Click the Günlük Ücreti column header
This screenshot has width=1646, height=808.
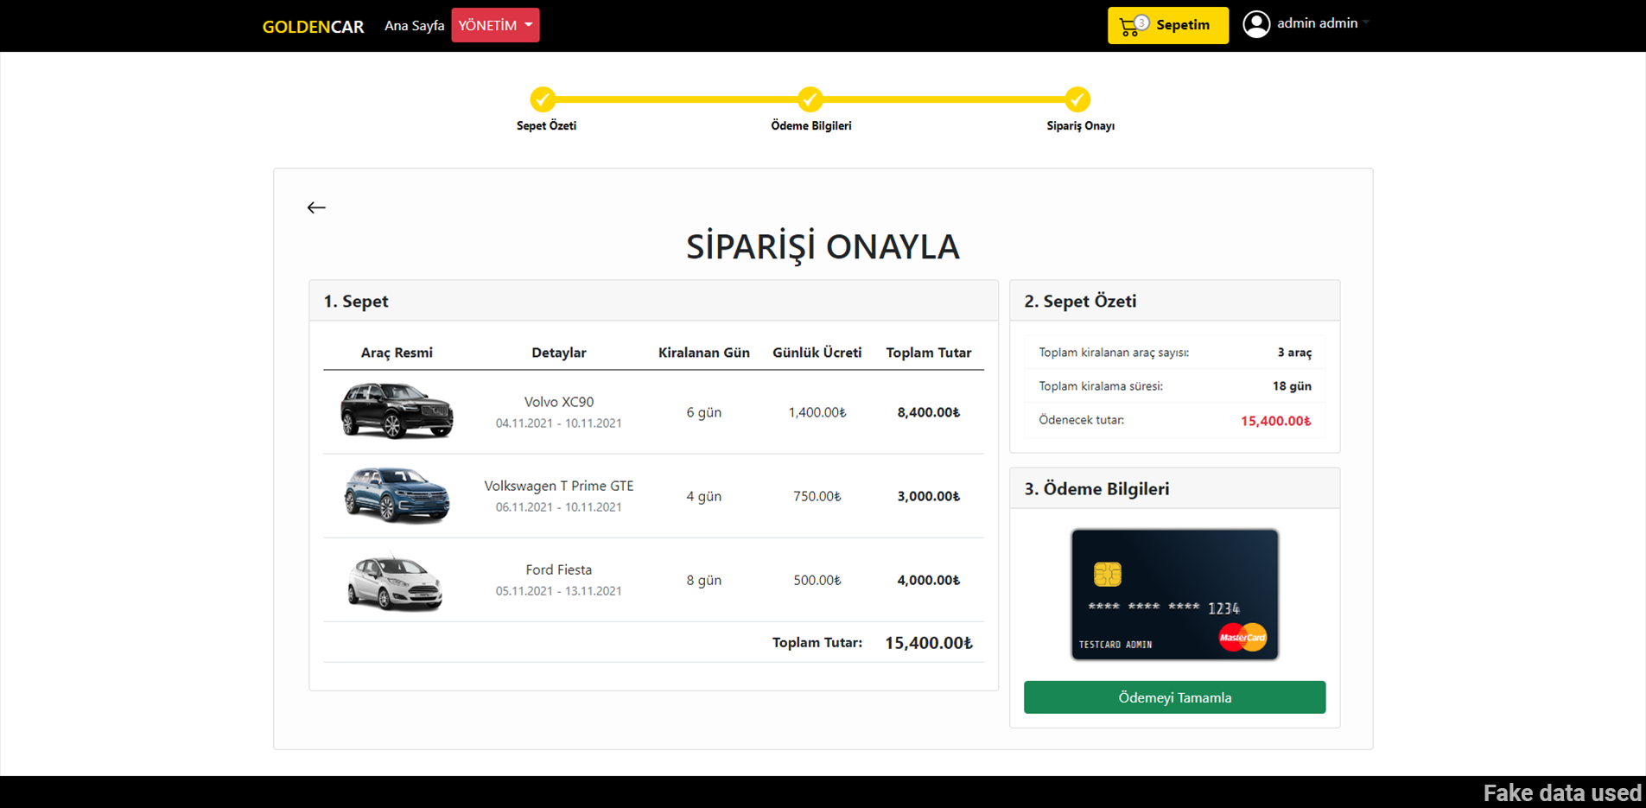coord(817,353)
